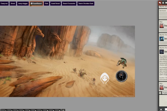Focus the chat message input box
The width and height of the screenshot is (167, 111).
coord(163,101)
